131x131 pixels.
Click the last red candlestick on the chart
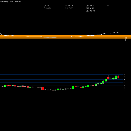pyautogui.click(x=118, y=77)
